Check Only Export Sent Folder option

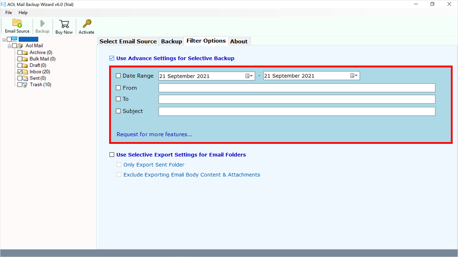point(119,165)
